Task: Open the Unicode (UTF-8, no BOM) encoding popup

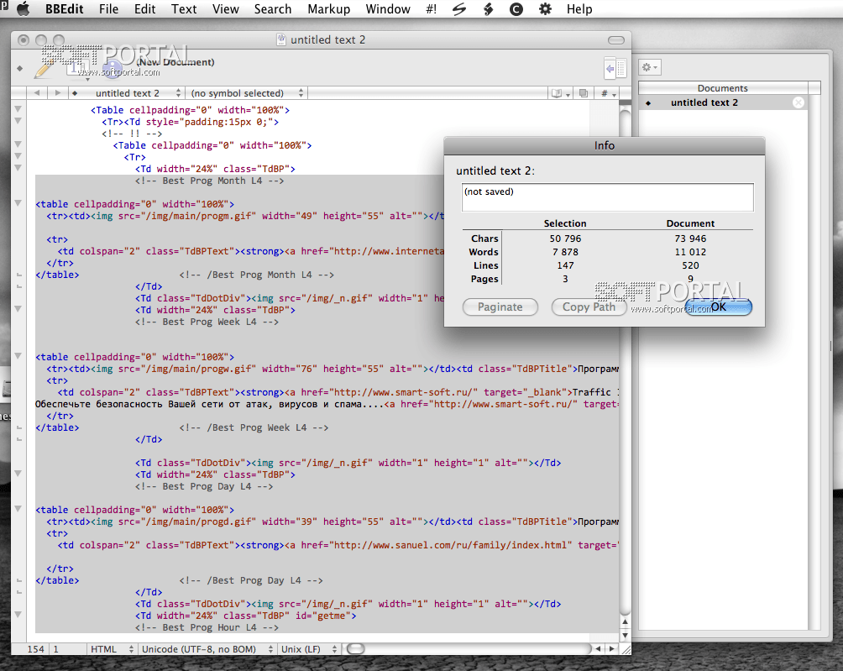Action: (207, 649)
